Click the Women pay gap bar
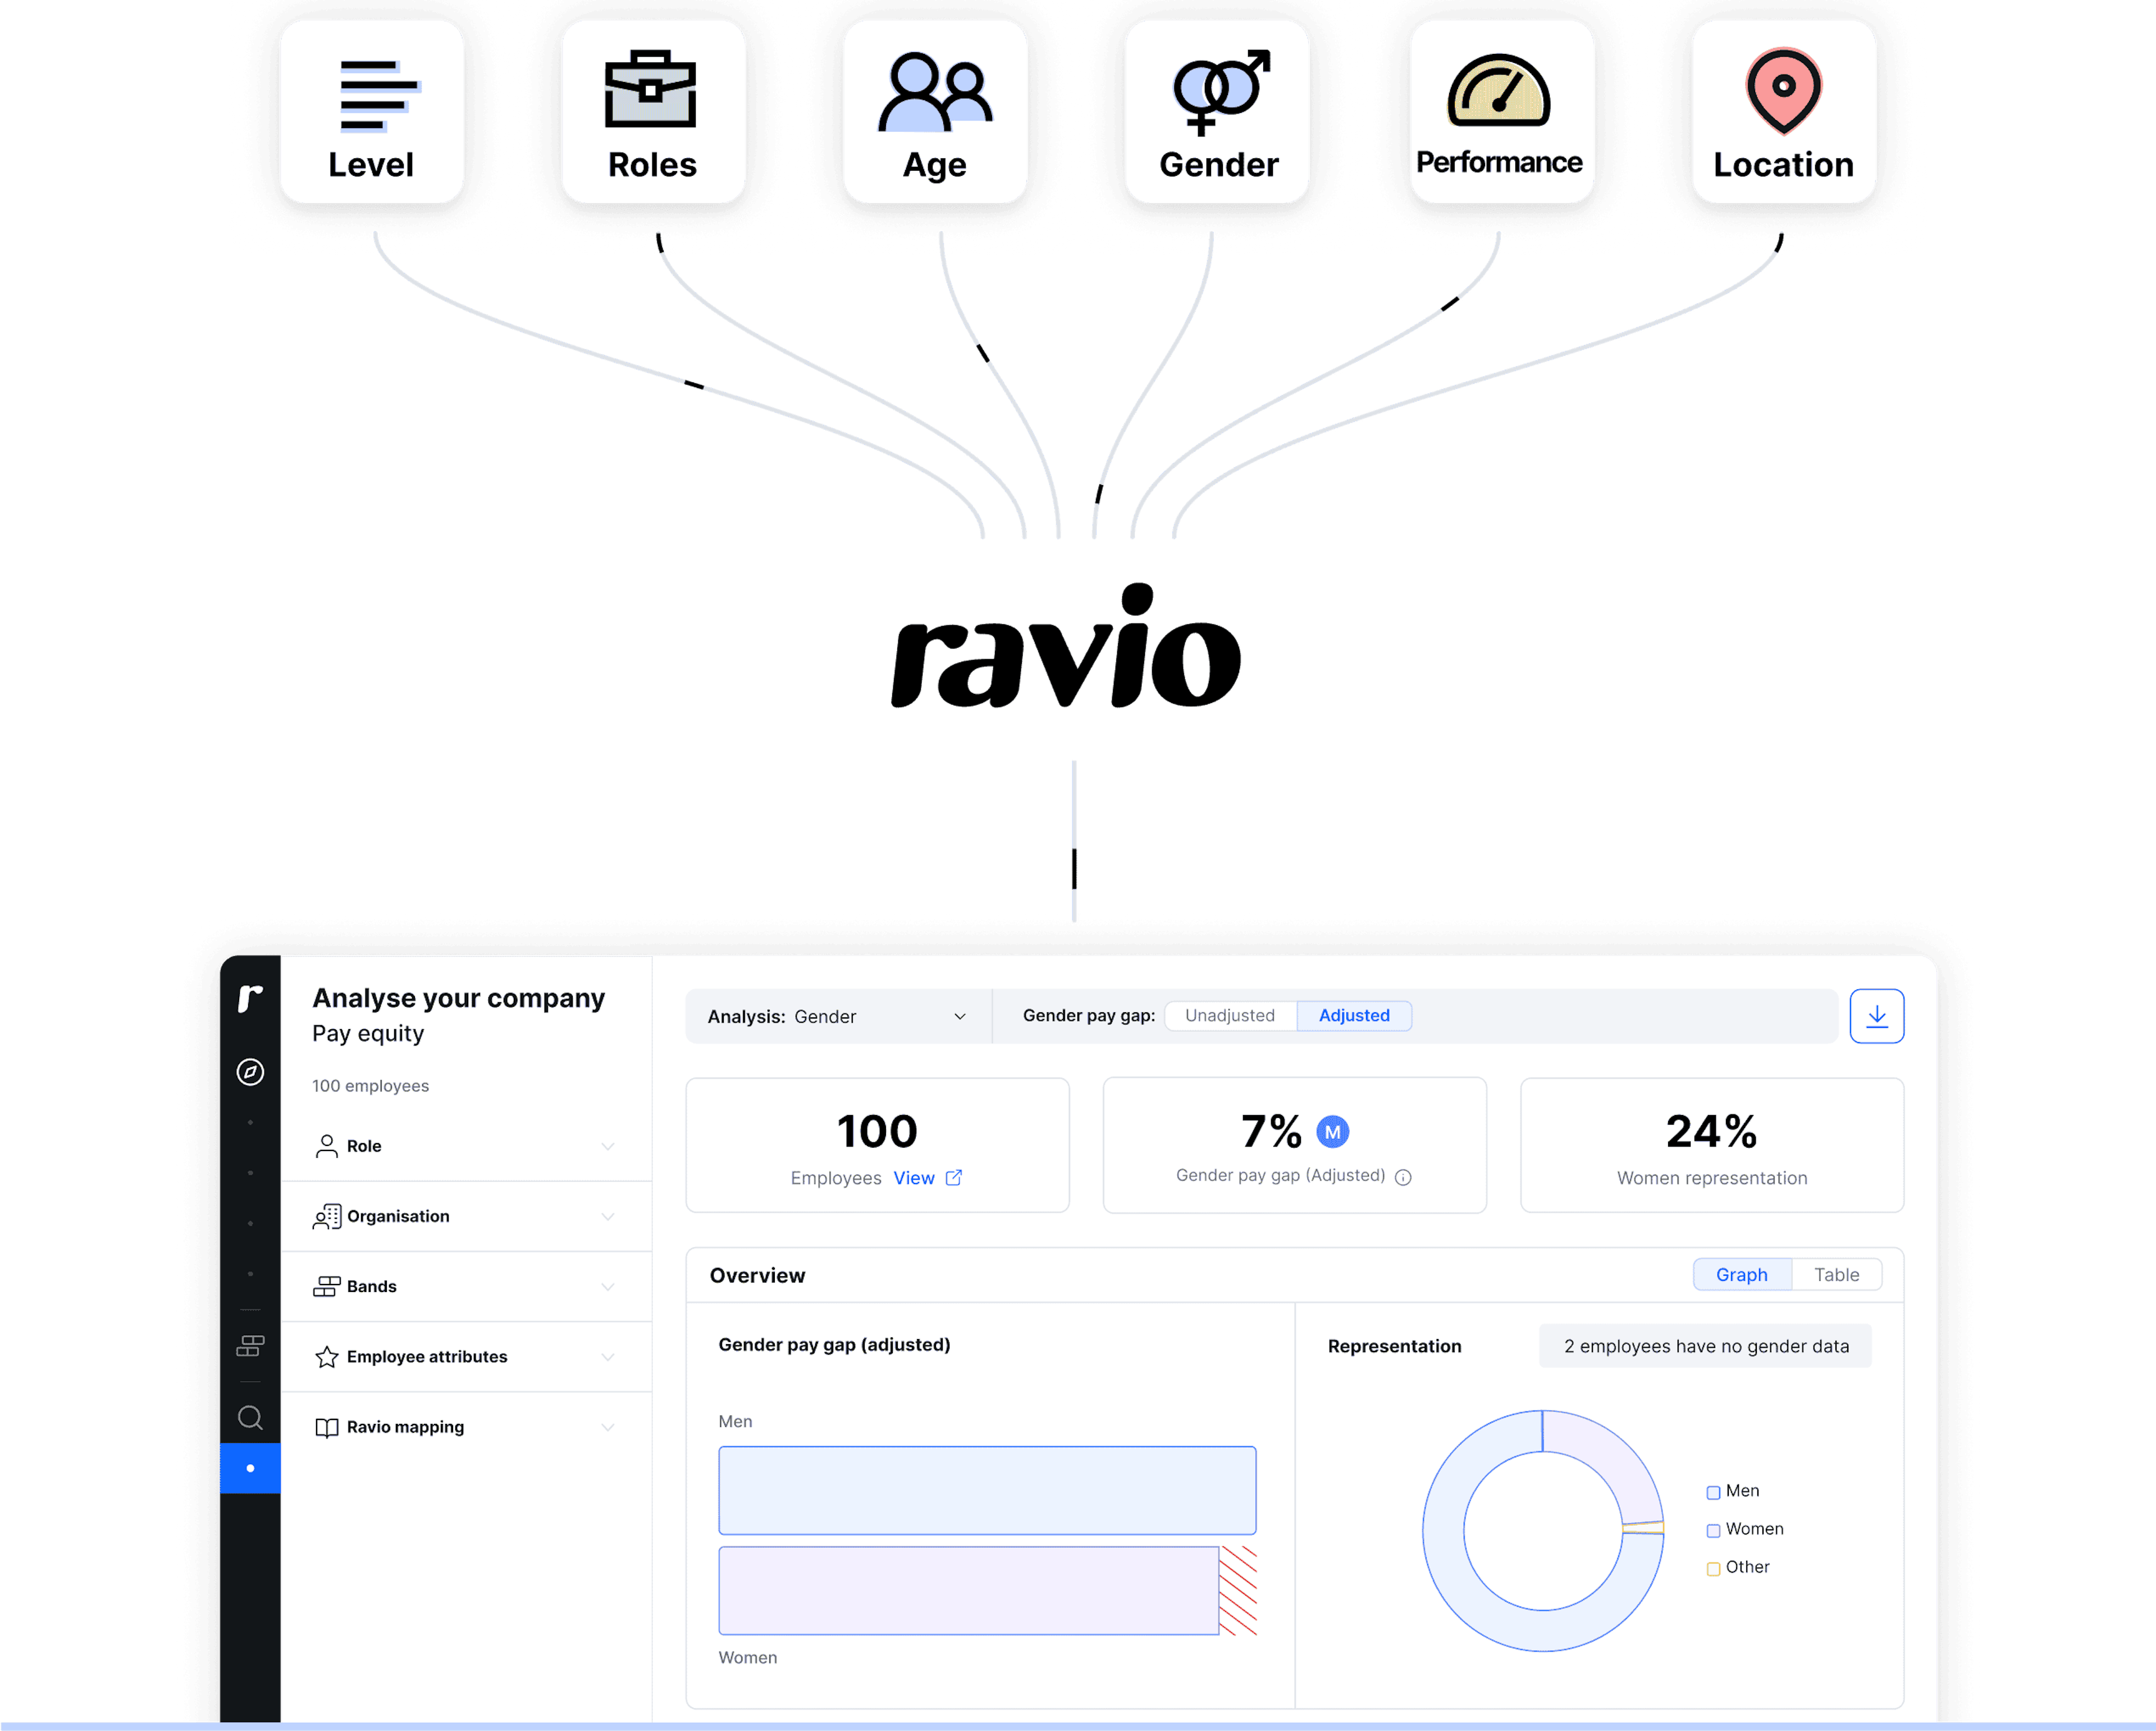Screen dimensions: 2156x1731 click(x=968, y=1590)
